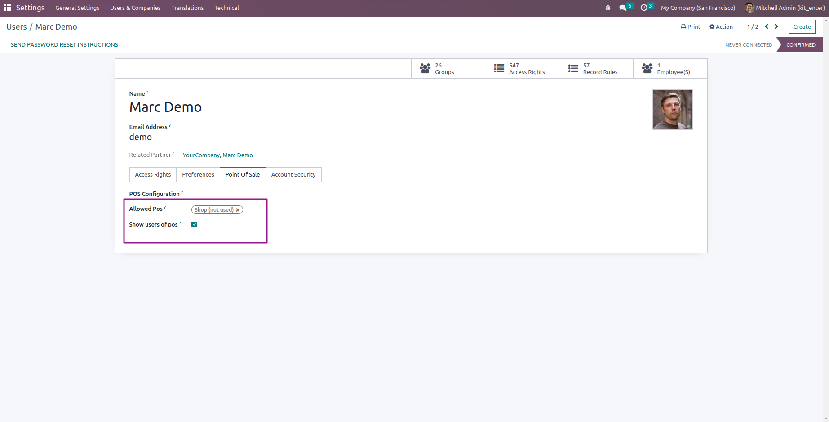Click the debug bug icon
This screenshot has width=829, height=422.
tap(607, 8)
